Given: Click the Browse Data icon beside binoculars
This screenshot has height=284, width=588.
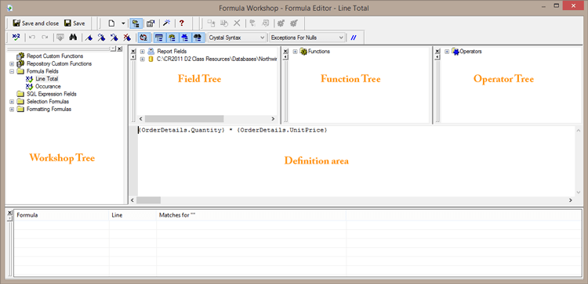Looking at the screenshot, I should [x=60, y=37].
